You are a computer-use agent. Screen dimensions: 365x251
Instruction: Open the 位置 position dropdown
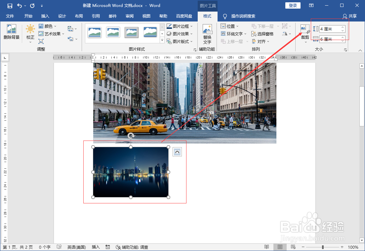click(x=229, y=26)
